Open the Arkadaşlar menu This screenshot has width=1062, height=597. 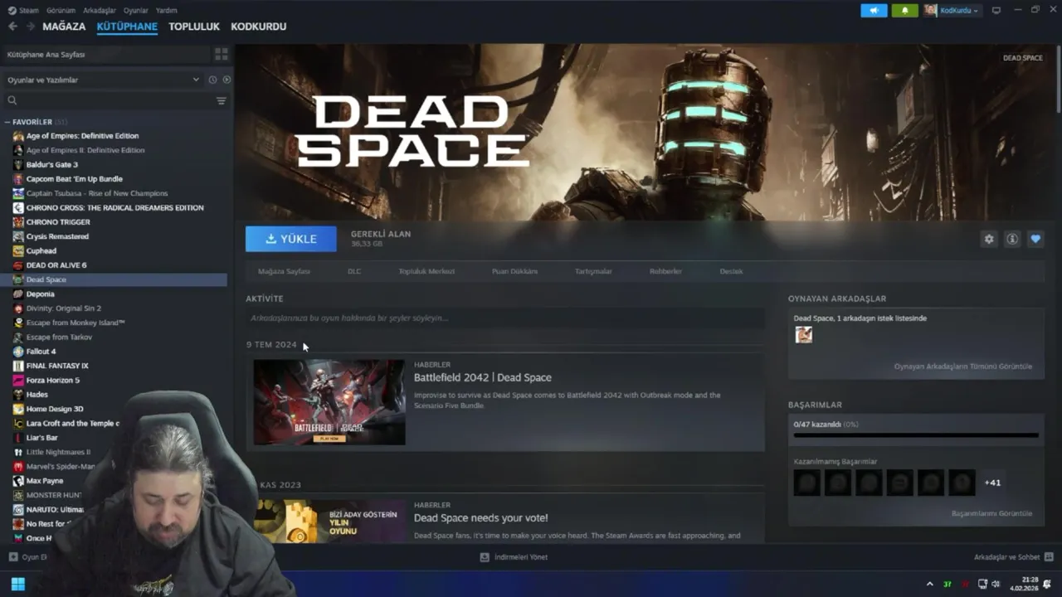click(100, 10)
